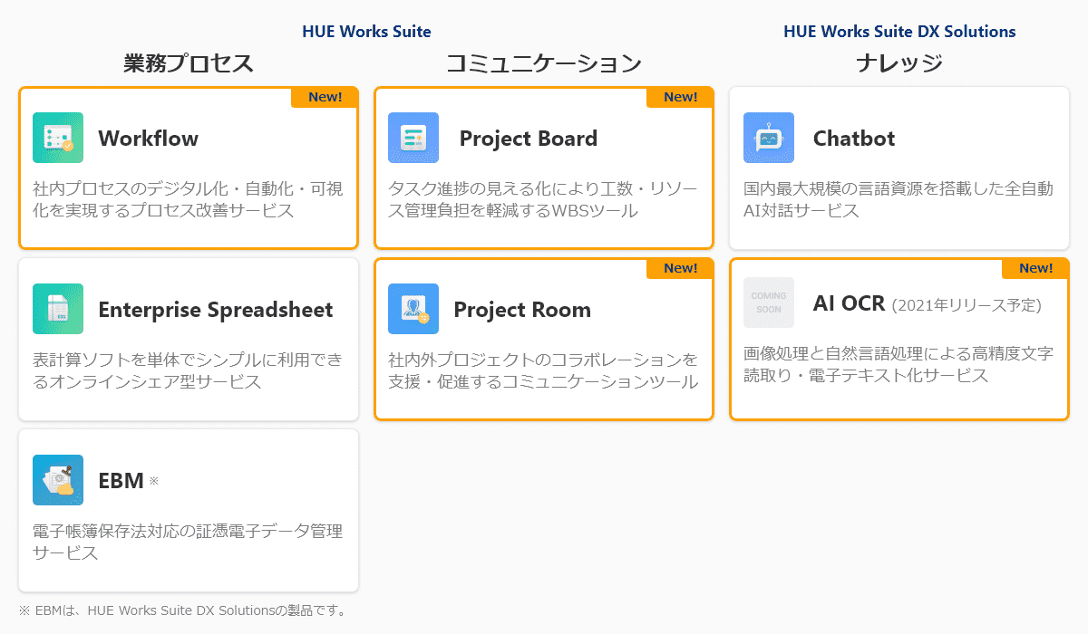Click Project Room description 社内外プロジェクト text

(x=543, y=371)
